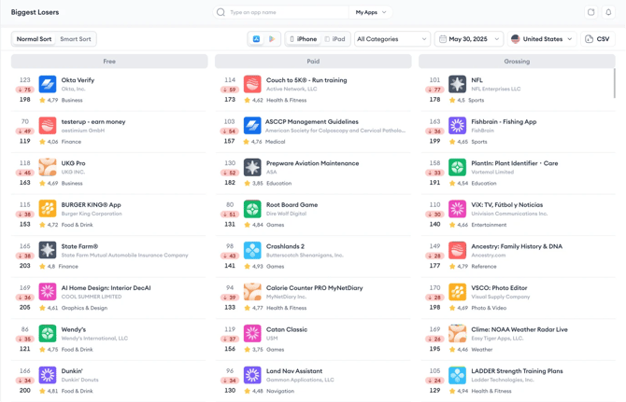Click the Wendy's app icon
Image resolution: width=626 pixels, height=402 pixels.
[x=48, y=334]
